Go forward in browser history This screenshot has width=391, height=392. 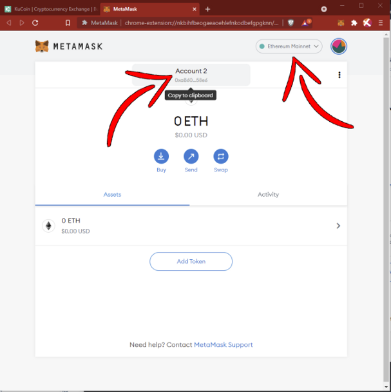pos(22,23)
